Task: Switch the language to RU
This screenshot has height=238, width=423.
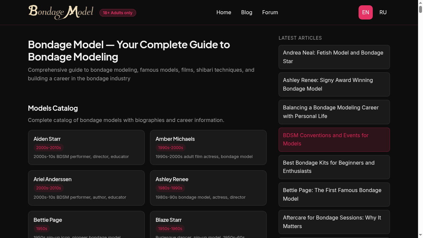Action: click(383, 12)
